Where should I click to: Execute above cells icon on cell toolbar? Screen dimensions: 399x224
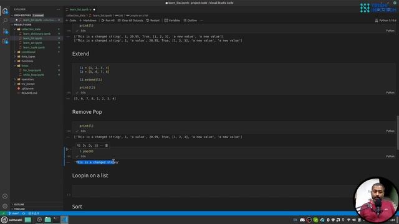click(x=85, y=146)
